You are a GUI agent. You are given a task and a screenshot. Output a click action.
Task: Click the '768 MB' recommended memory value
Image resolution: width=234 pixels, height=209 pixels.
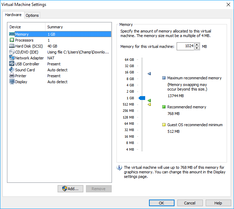coord(173,114)
